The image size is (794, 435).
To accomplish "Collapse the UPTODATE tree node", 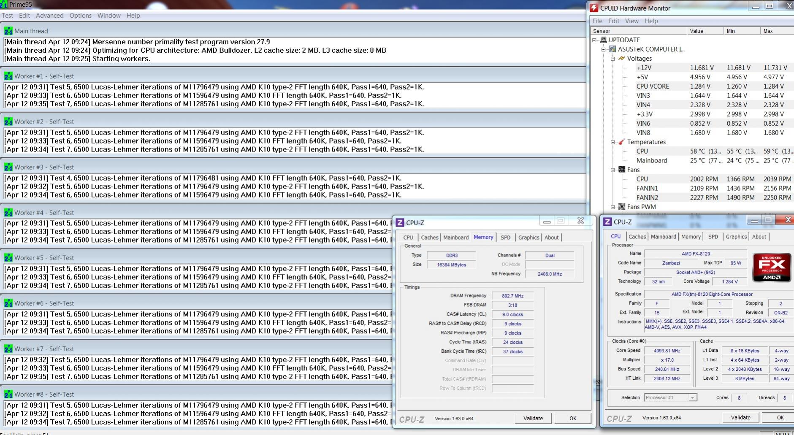I will pyautogui.click(x=594, y=40).
